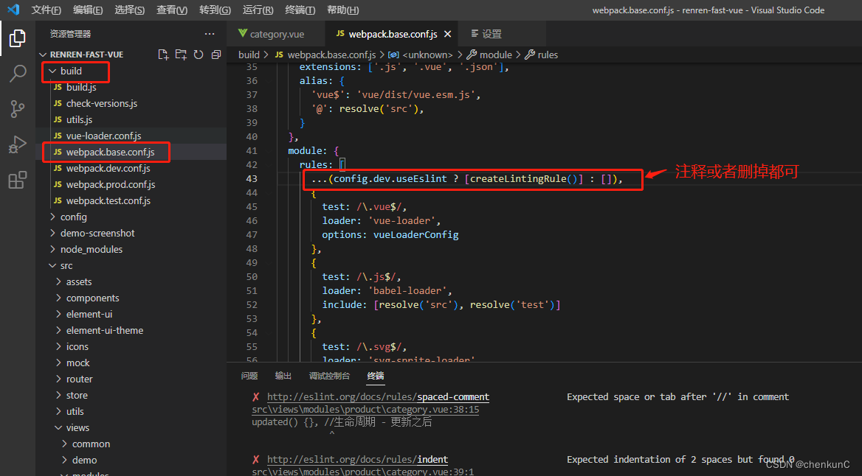The width and height of the screenshot is (862, 476).
Task: Open the Extensions view
Action: 18,180
